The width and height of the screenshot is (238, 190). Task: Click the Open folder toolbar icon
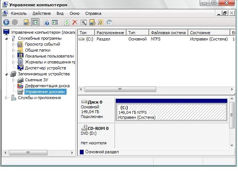92,22
